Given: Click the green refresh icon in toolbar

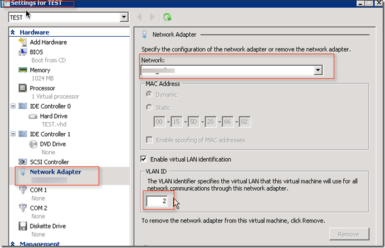Looking at the screenshot, I should click(167, 17).
